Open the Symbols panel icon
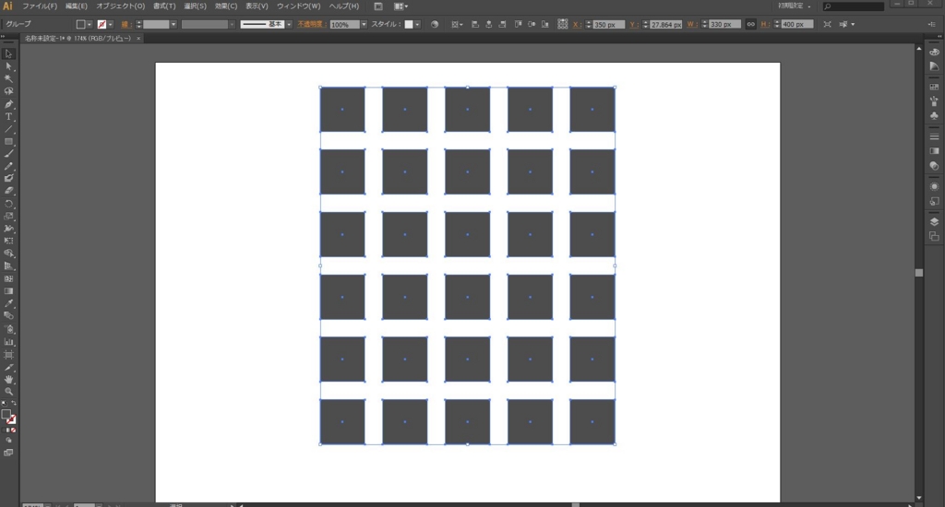This screenshot has width=945, height=507. coord(934,115)
